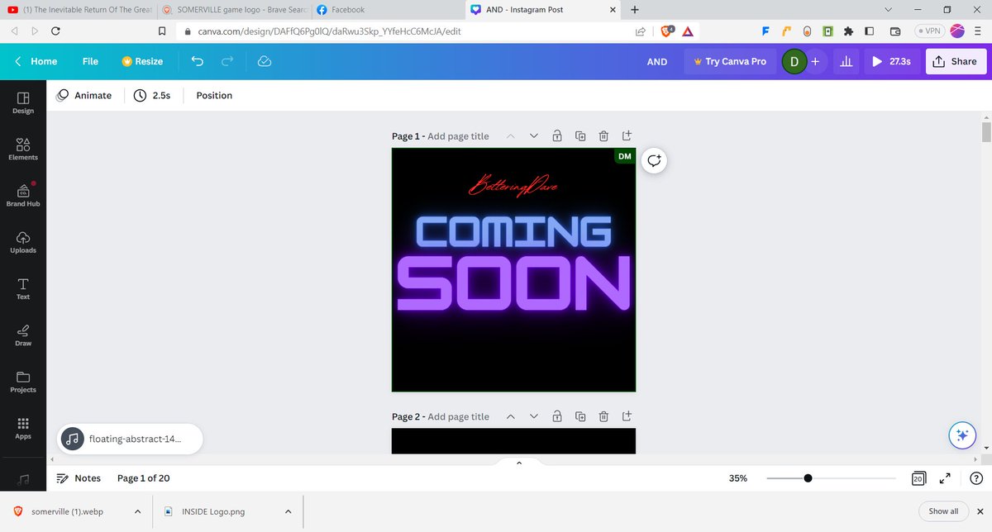Go back Home in Canva
This screenshot has width=992, height=532.
(36, 61)
